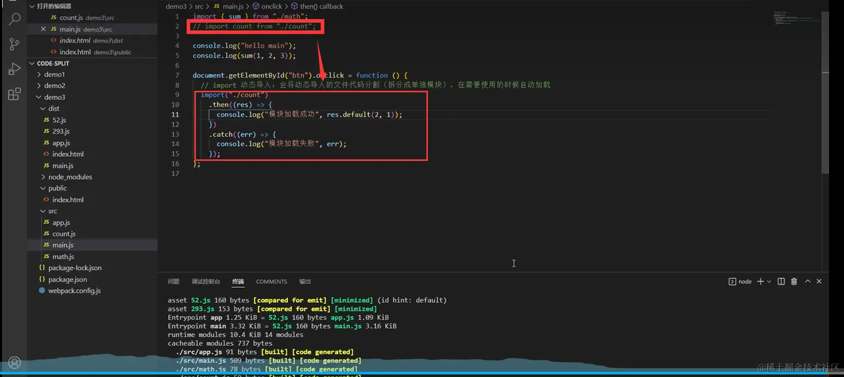
Task: Click the commented import count line
Action: click(x=254, y=26)
